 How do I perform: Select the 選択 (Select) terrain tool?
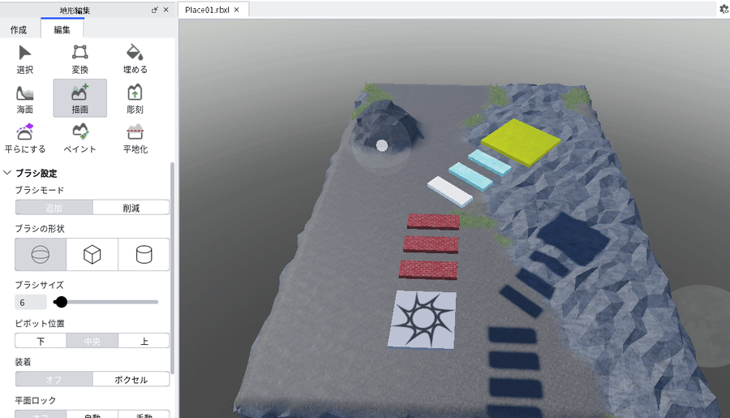point(24,59)
